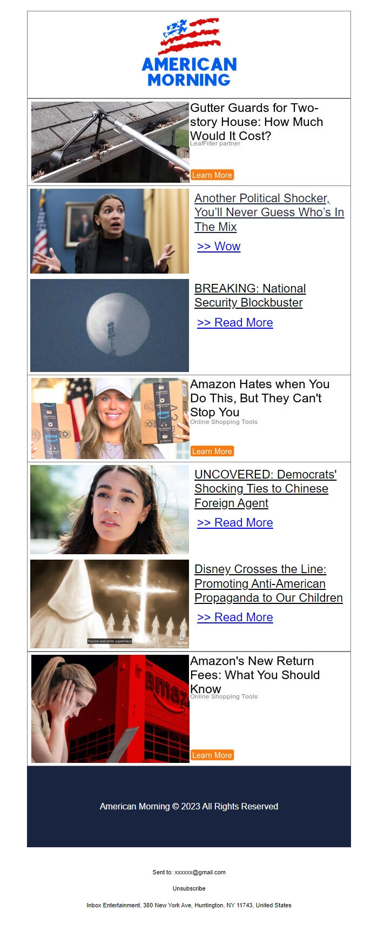Open Another Political Shocker headline link
The height and width of the screenshot is (930, 378).
[x=269, y=212]
